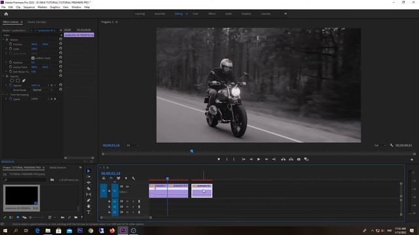Open Comparison View button

pos(306,159)
